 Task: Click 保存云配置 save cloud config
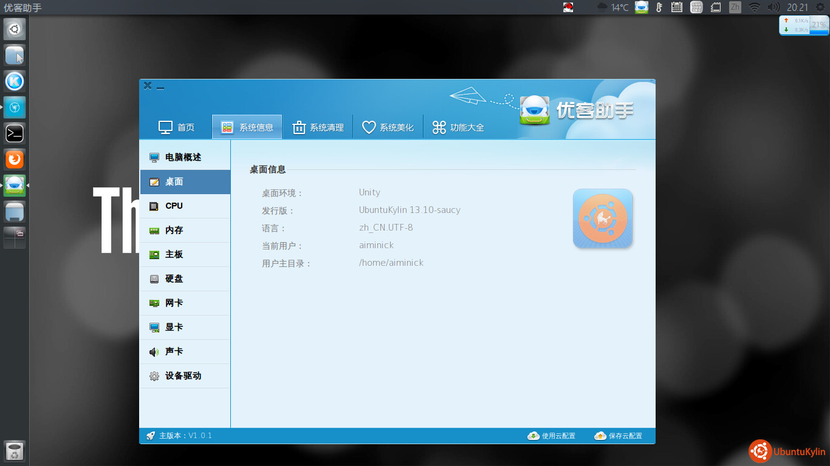pos(618,436)
